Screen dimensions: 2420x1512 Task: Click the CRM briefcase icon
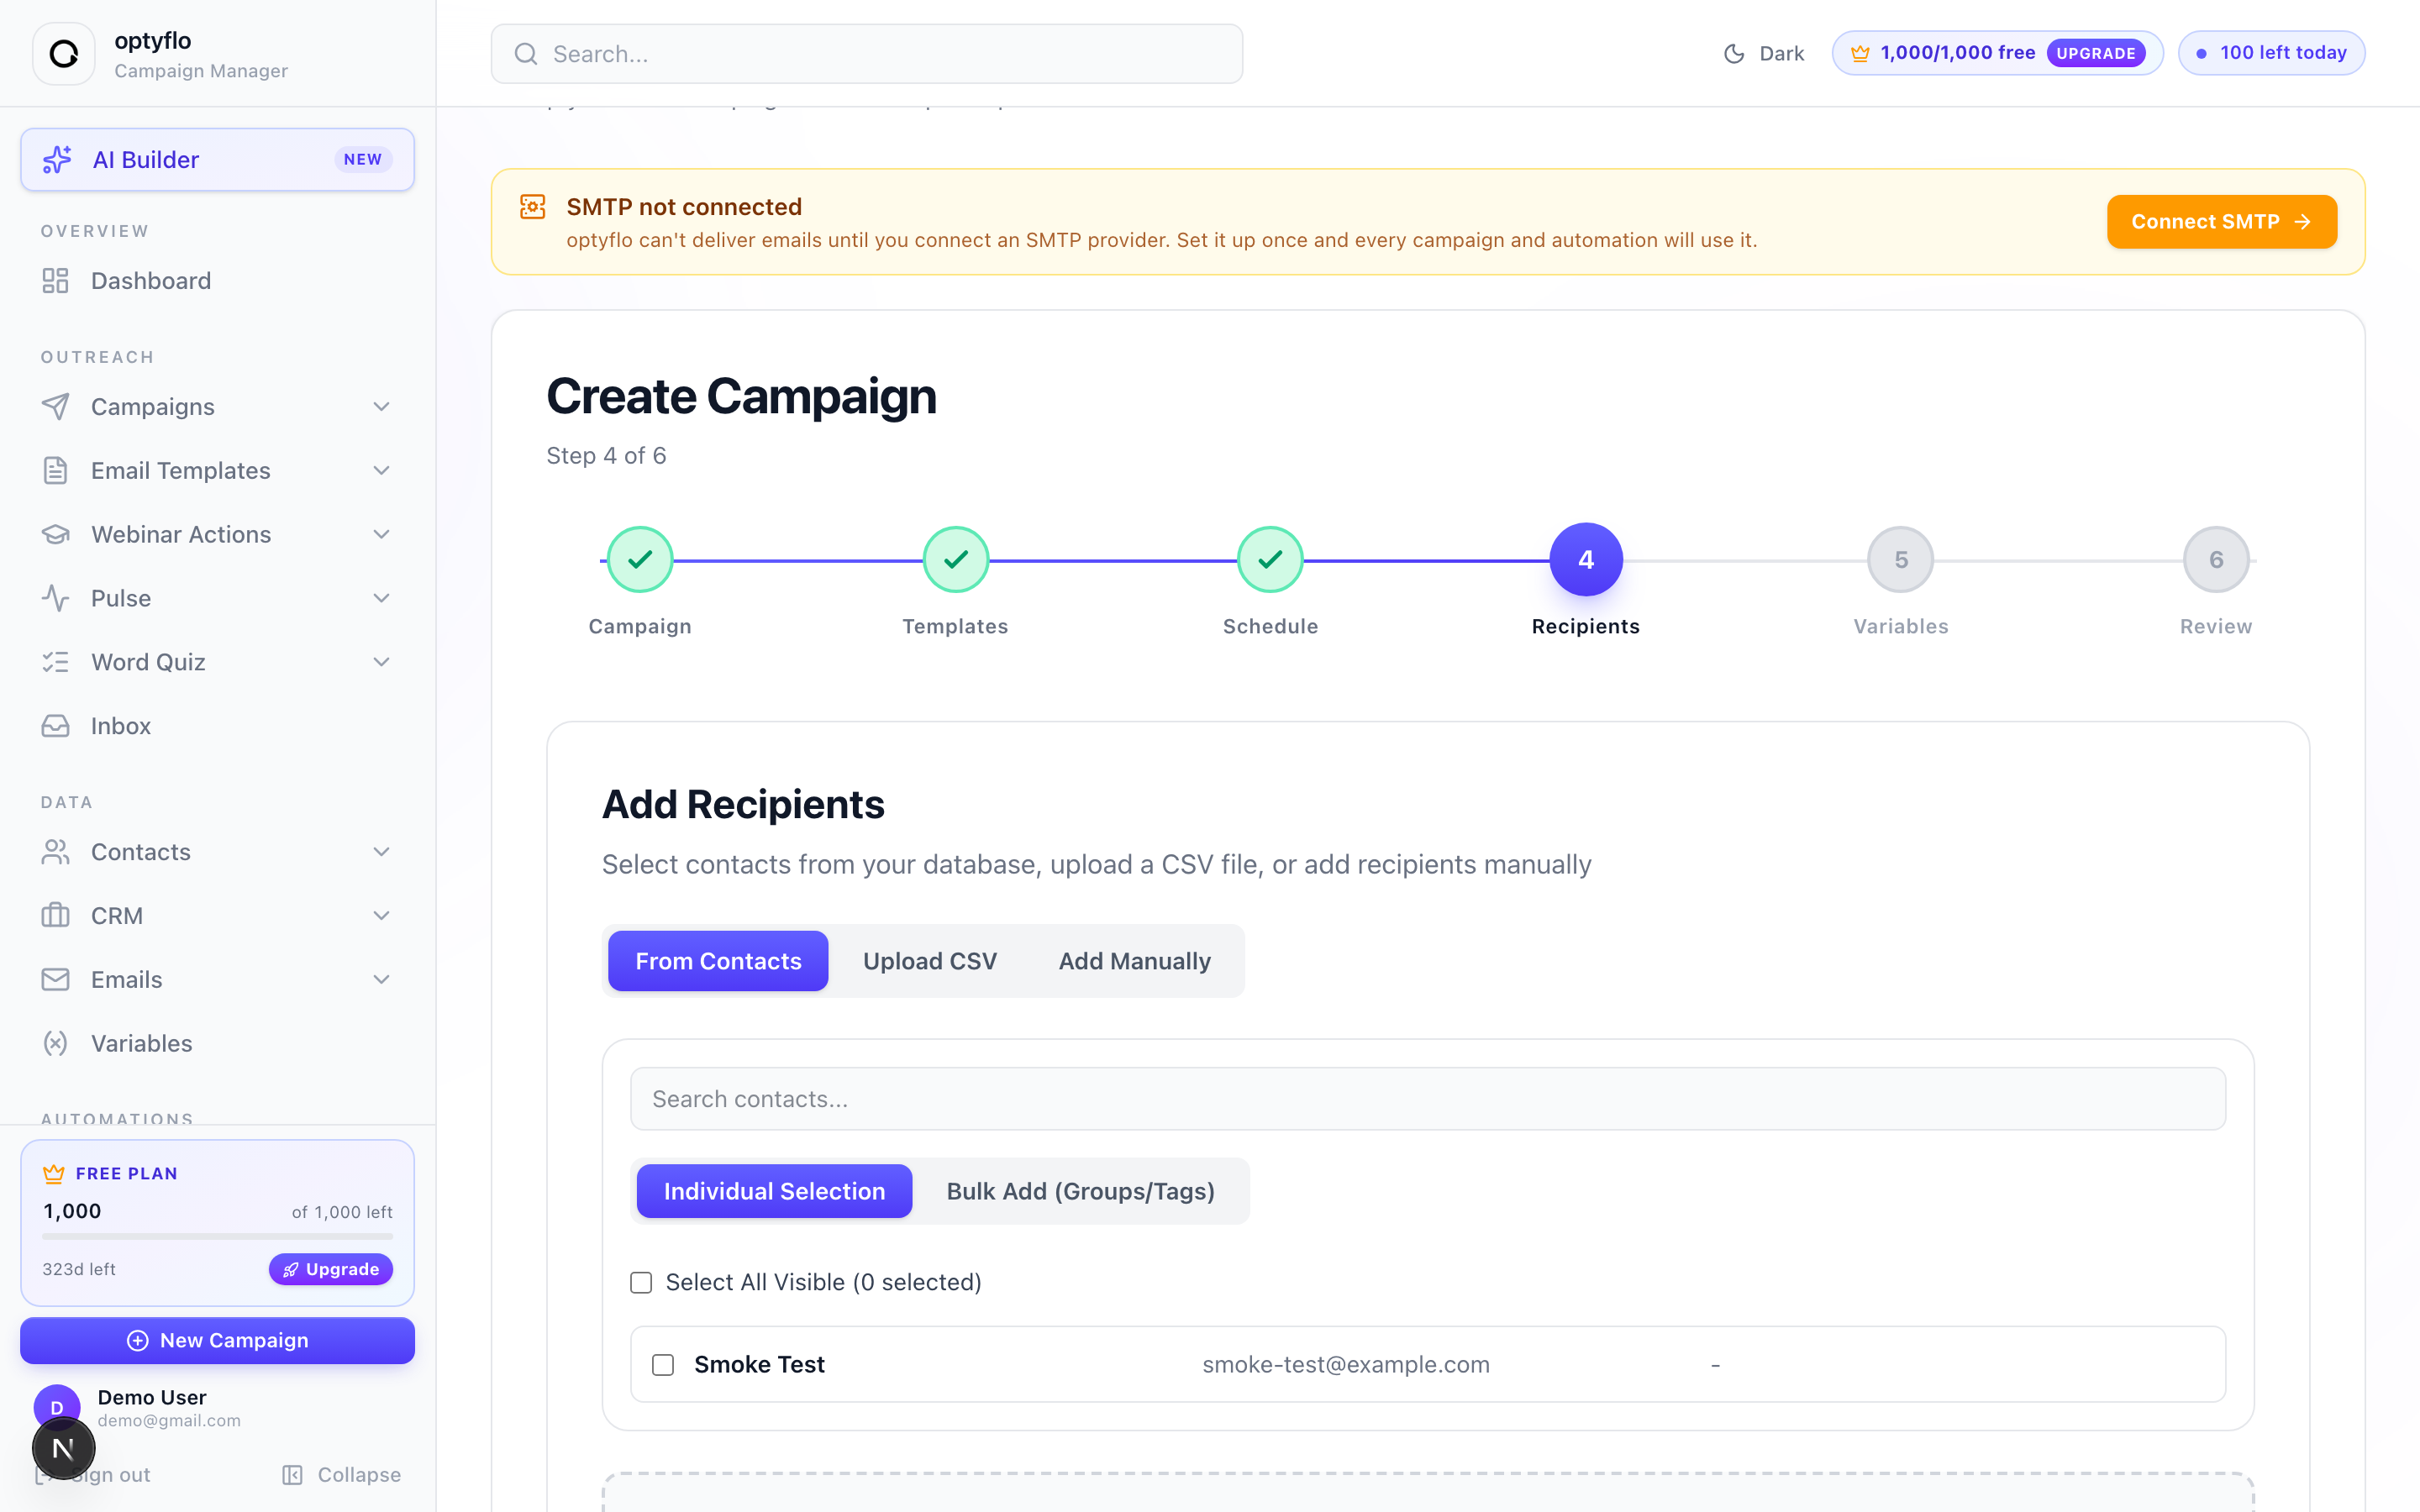(x=55, y=916)
